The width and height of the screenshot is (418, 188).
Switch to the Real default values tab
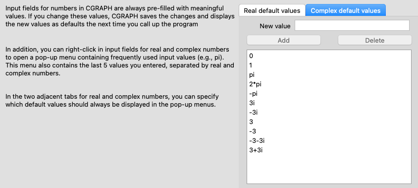tap(272, 11)
